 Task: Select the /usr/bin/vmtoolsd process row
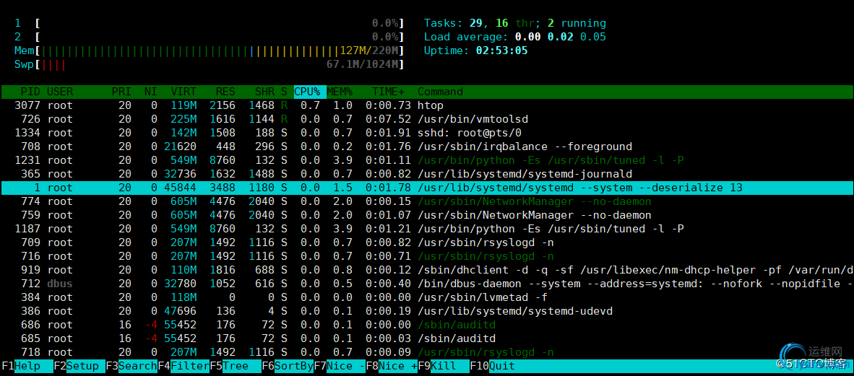coord(427,119)
